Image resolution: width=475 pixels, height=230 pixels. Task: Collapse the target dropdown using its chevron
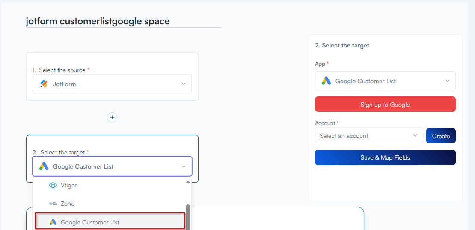pos(184,166)
